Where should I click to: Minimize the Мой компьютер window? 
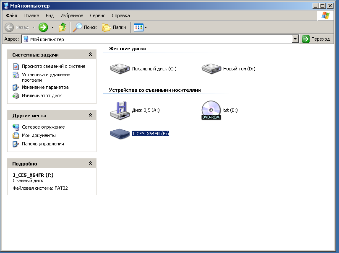(316, 6)
